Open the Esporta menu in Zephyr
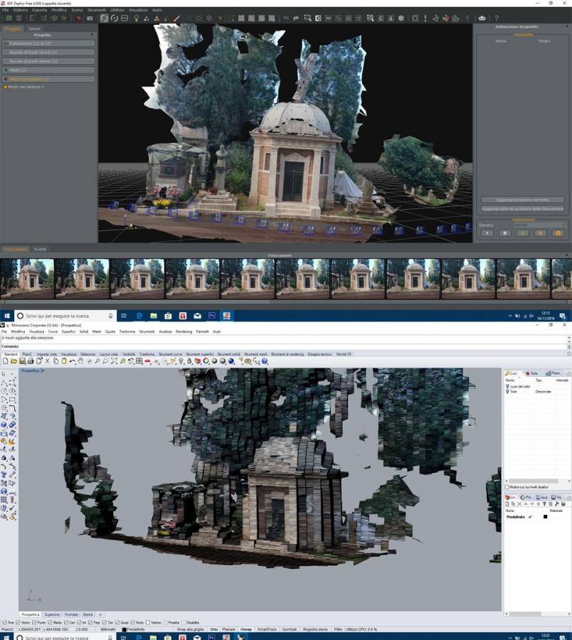 click(x=39, y=10)
